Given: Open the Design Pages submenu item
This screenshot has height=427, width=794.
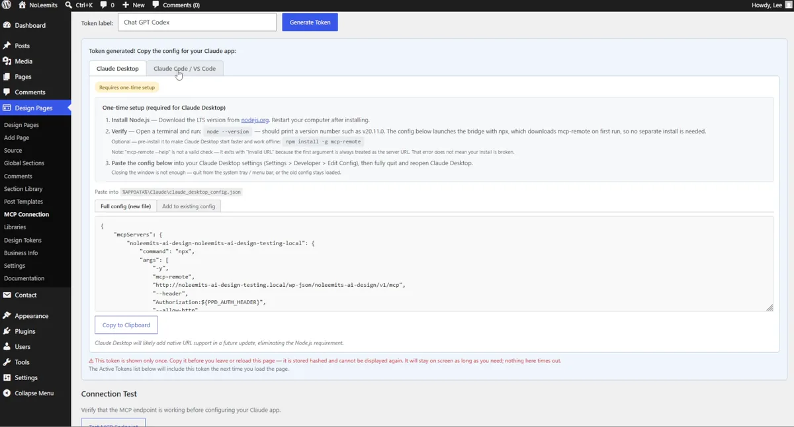Looking at the screenshot, I should pos(21,125).
